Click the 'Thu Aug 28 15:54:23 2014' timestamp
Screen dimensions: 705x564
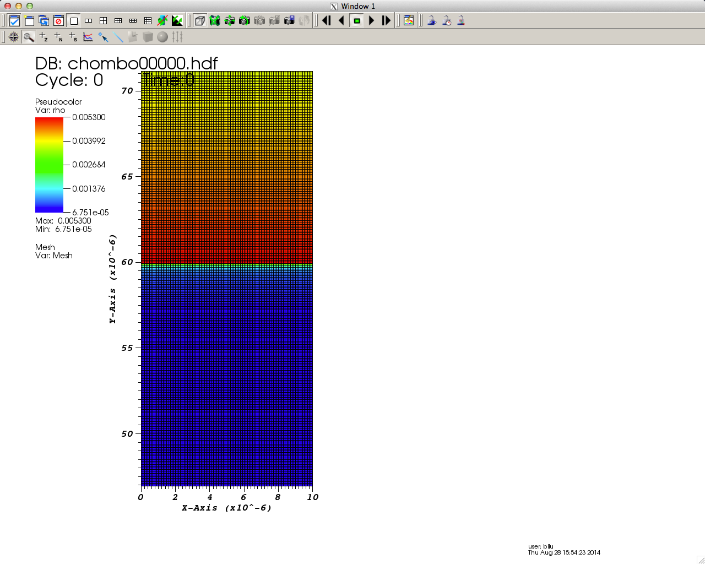pyautogui.click(x=564, y=552)
